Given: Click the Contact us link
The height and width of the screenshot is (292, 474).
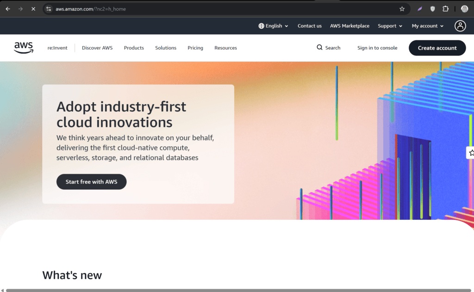Looking at the screenshot, I should (310, 26).
